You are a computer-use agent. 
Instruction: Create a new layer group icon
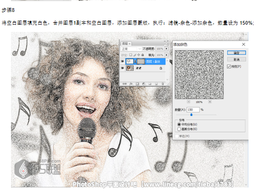point(150,84)
